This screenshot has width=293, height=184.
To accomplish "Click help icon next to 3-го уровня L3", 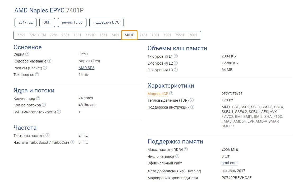I will [x=176, y=70].
